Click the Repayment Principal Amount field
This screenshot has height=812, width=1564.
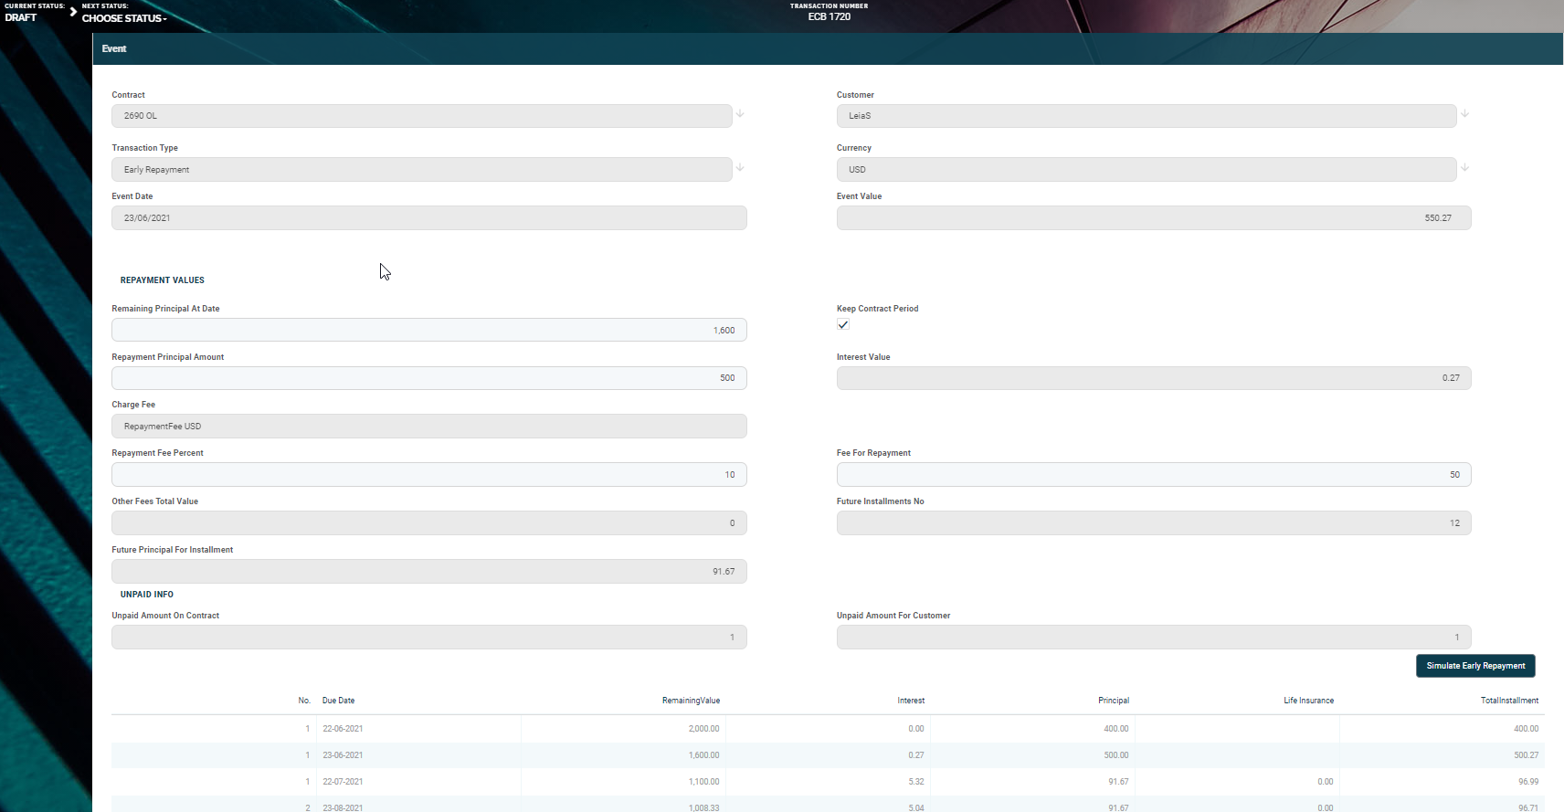click(428, 378)
